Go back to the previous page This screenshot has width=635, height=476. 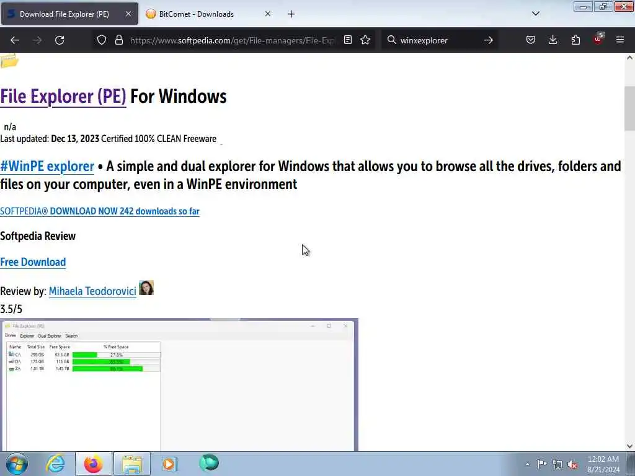click(x=15, y=40)
